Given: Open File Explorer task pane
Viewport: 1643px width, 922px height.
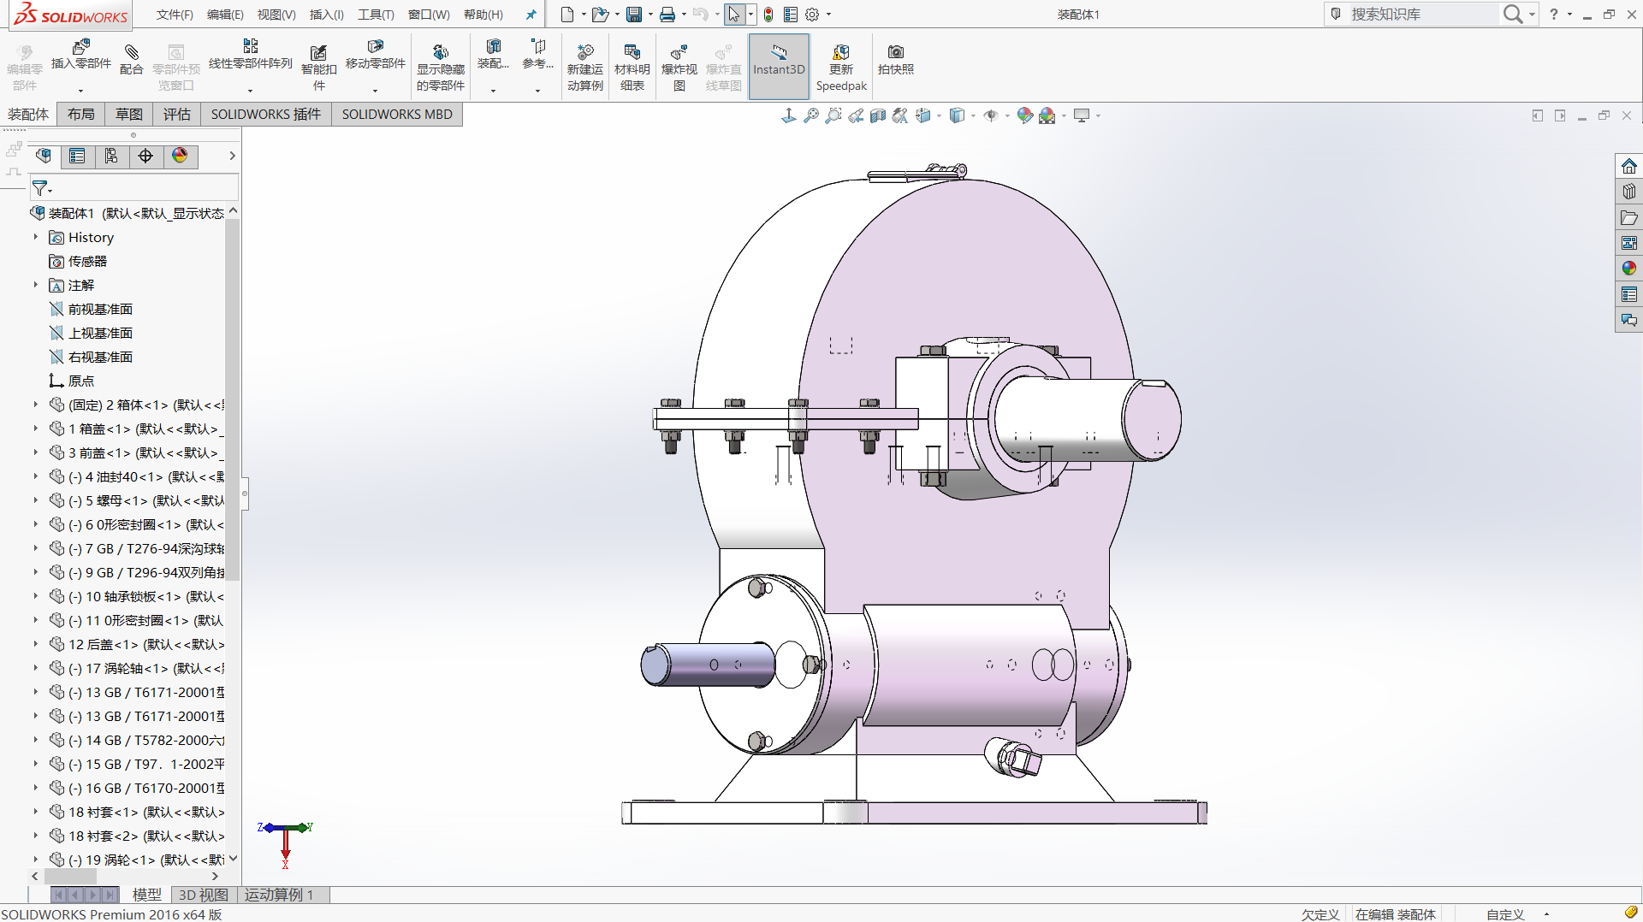Looking at the screenshot, I should click(x=1628, y=217).
